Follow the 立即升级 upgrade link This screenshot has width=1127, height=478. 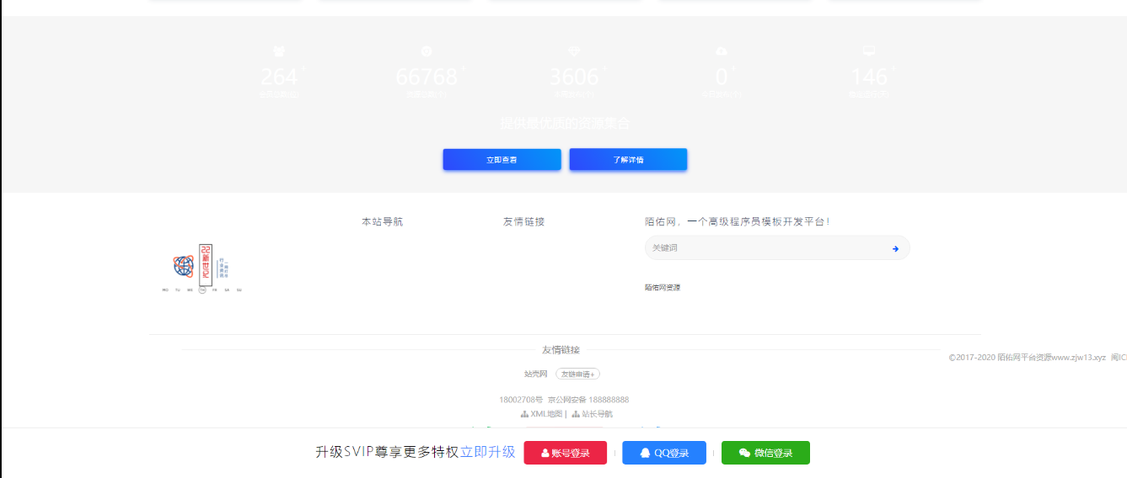coord(487,452)
